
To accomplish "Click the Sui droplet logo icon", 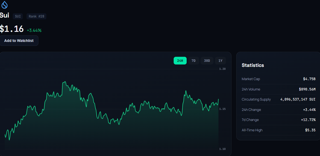I will click(x=4, y=5).
